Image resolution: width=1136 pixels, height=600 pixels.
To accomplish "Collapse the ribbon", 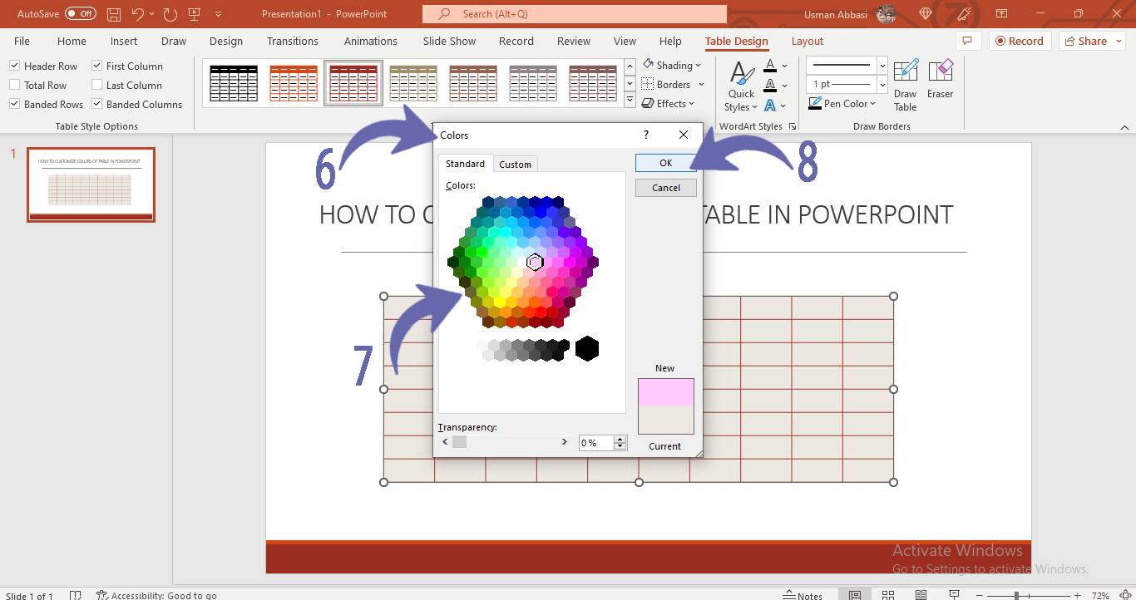I will 1124,127.
